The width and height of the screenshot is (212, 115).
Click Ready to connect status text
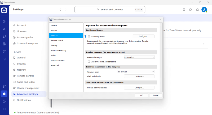tap(38, 113)
